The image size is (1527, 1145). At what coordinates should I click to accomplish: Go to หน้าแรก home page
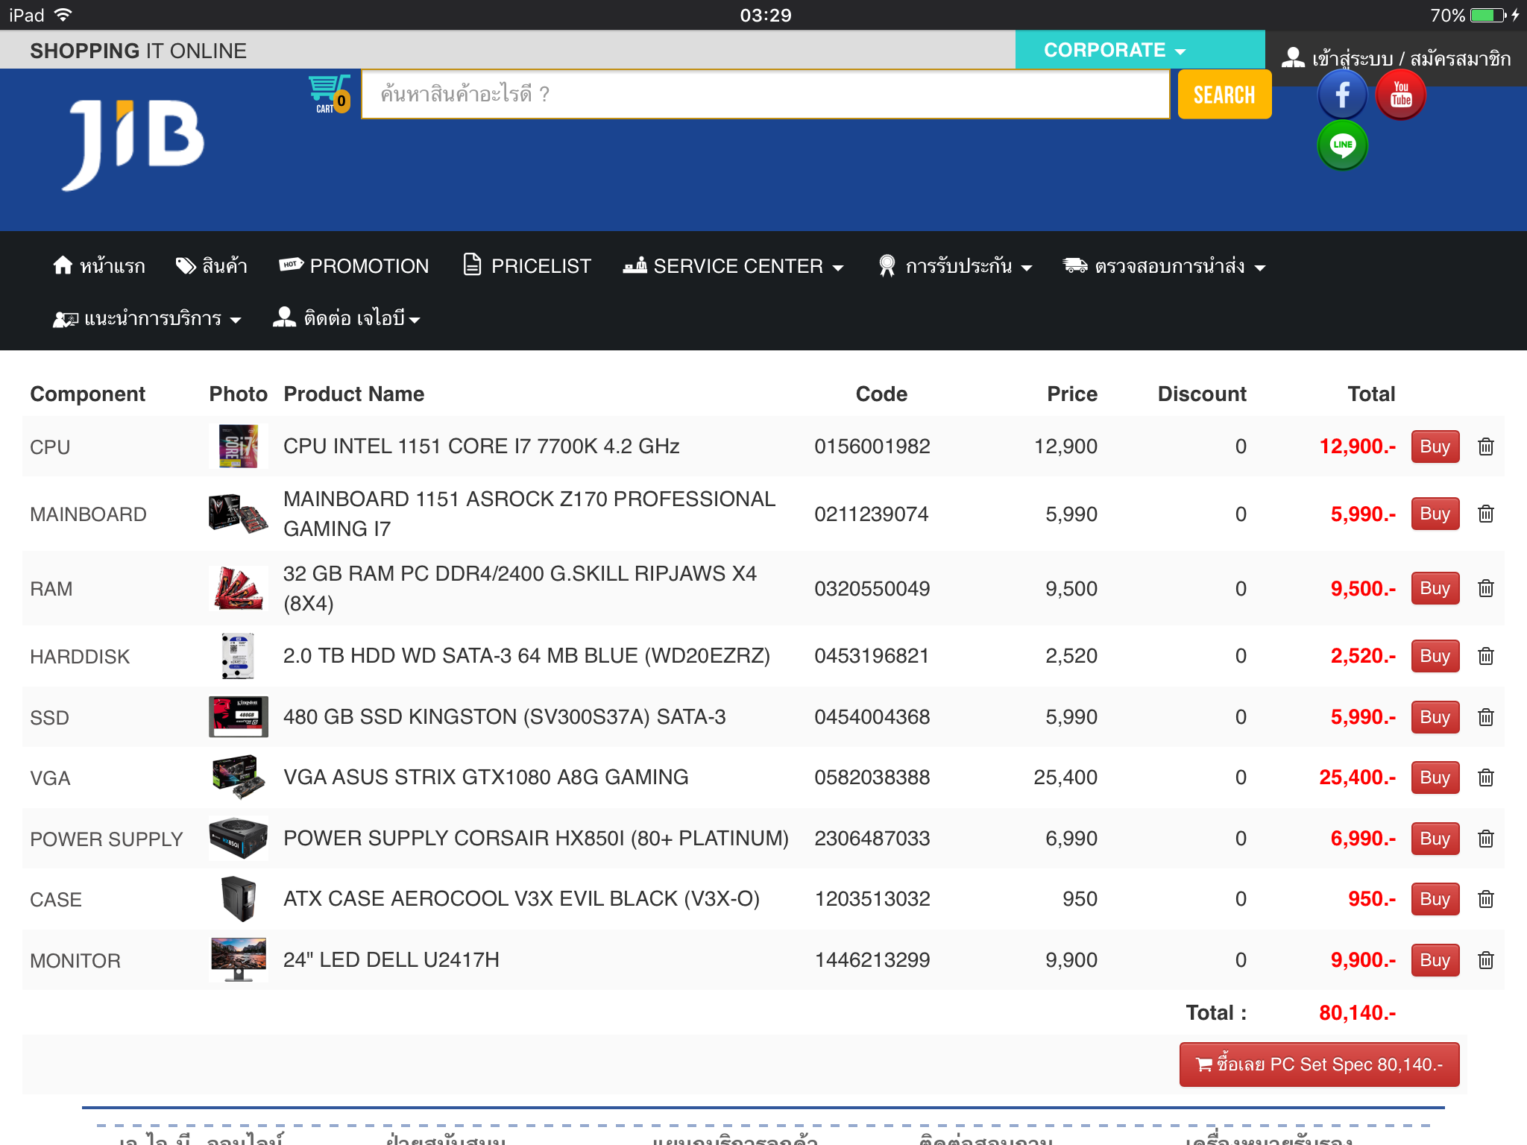[x=99, y=266]
